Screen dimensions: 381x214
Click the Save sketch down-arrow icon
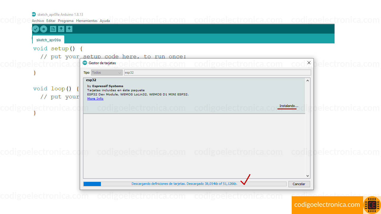(x=69, y=29)
